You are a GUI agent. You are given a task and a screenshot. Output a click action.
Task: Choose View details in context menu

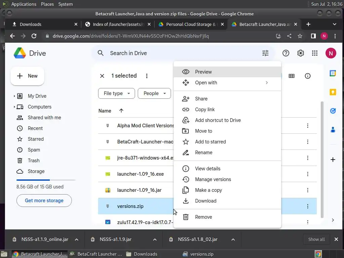click(227, 169)
